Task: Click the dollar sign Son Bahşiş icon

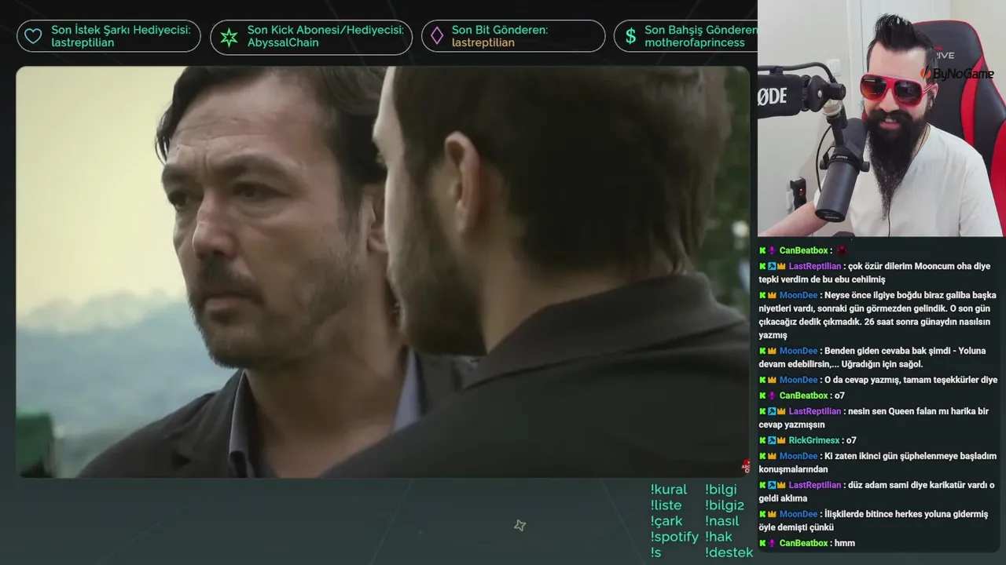Action: coord(630,36)
